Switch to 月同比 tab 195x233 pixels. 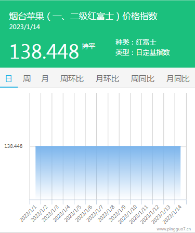[x=178, y=79]
